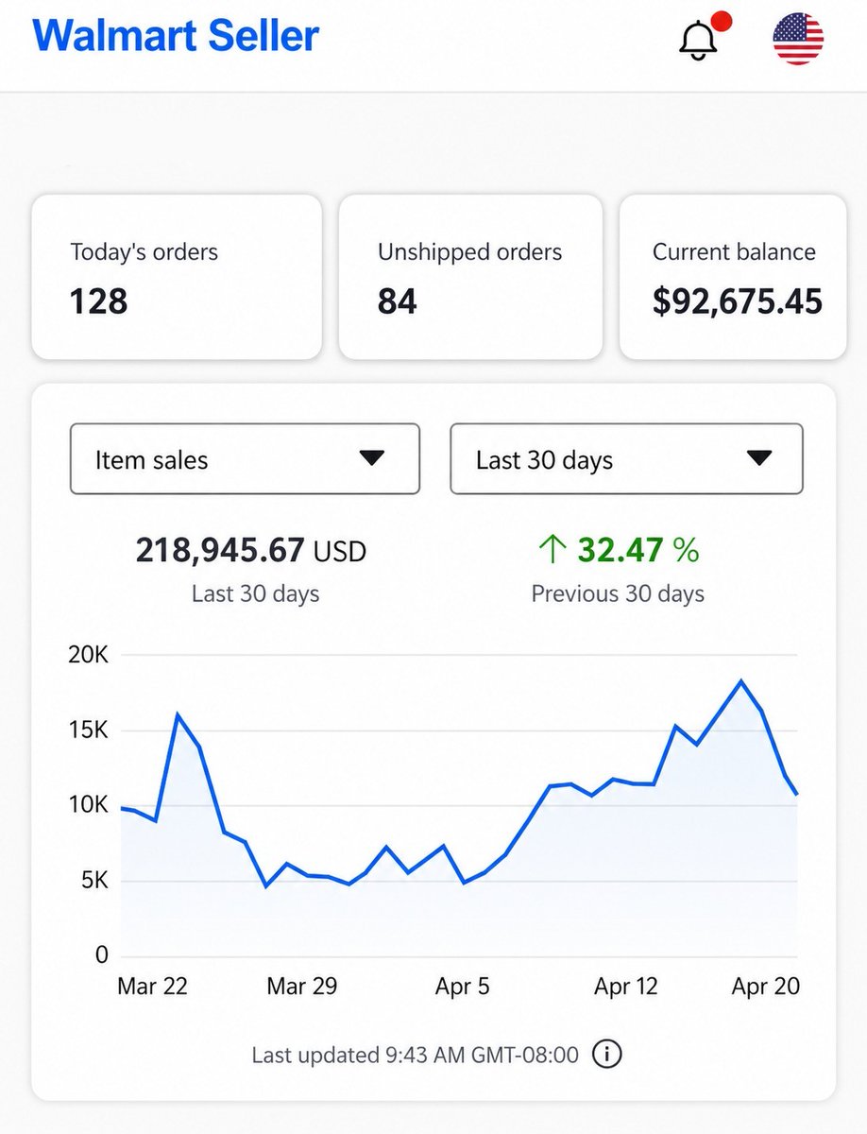867x1134 pixels.
Task: Open the Today's orders card
Action: pyautogui.click(x=177, y=277)
